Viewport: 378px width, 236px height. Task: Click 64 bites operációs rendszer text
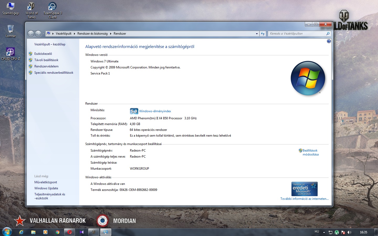(x=148, y=130)
